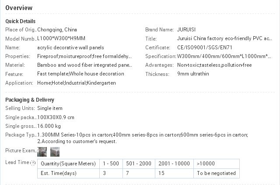Click the Overview section heading
The height and width of the screenshot is (185, 280).
pos(18,8)
